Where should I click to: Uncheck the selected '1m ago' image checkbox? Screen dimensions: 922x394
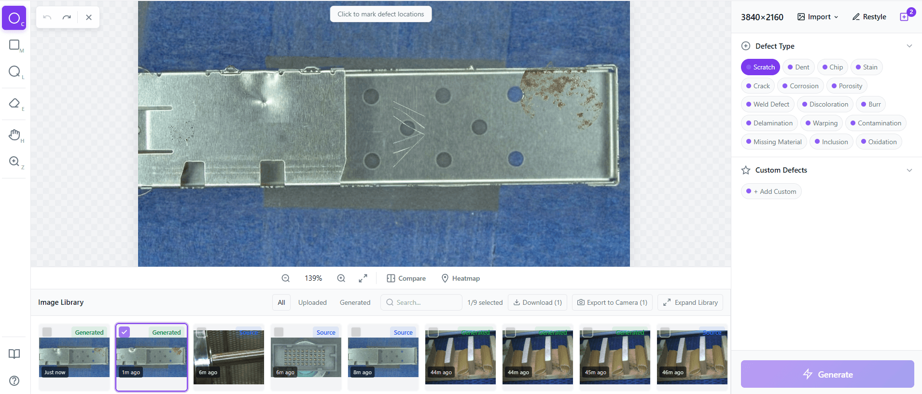coord(125,332)
